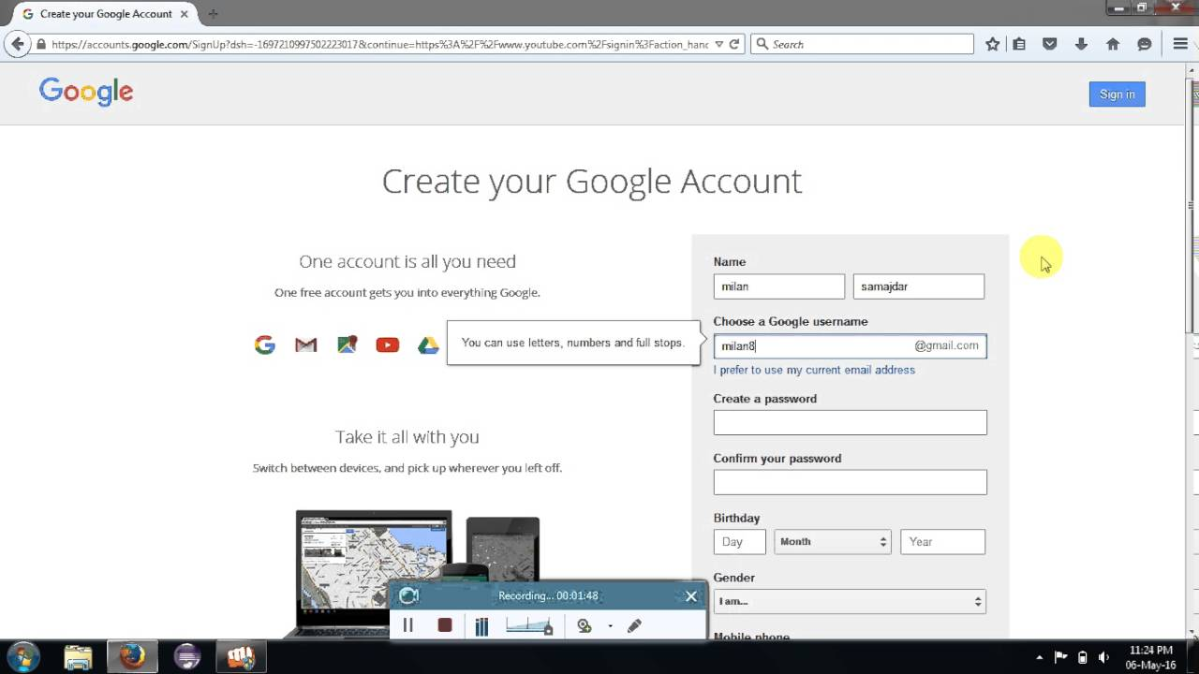Click the taskbar clock showing 11:24 PM
Viewport: 1199px width, 674px height.
tap(1151, 657)
